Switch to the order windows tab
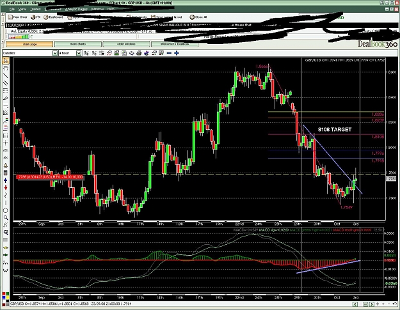This screenshot has width=400, height=310. [126, 44]
